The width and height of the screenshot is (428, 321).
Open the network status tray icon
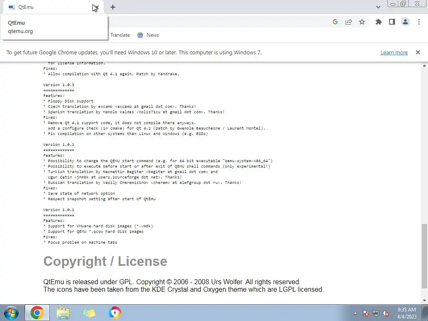pyautogui.click(x=376, y=313)
